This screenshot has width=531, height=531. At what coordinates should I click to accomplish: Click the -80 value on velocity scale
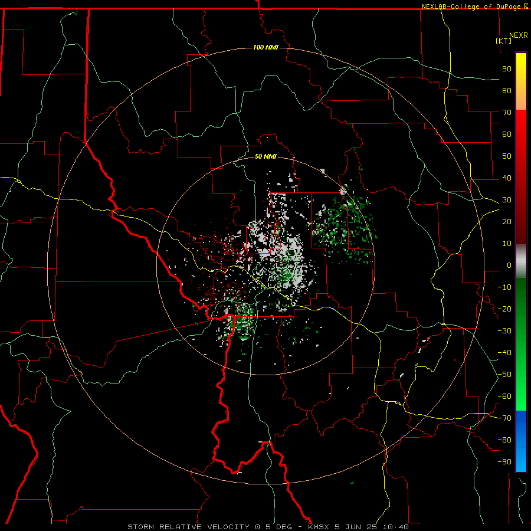pyautogui.click(x=504, y=440)
